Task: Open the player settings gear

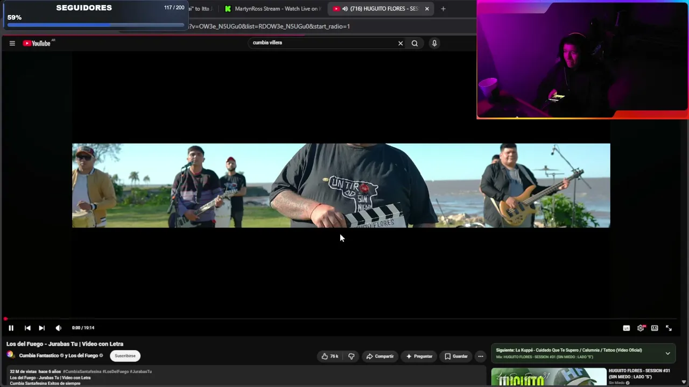Action: pos(641,328)
